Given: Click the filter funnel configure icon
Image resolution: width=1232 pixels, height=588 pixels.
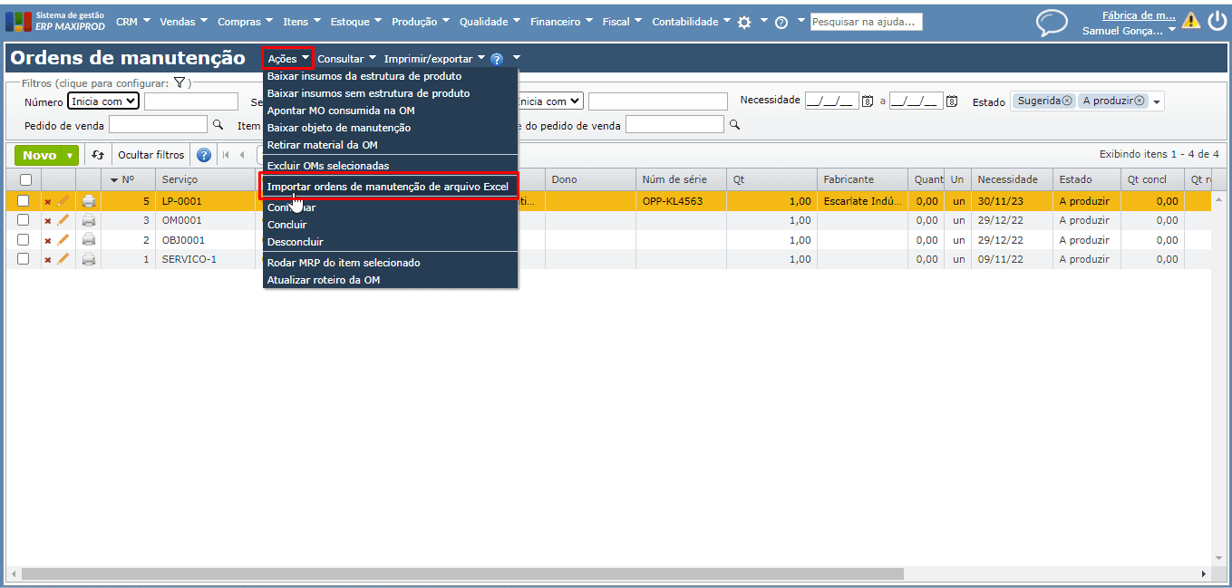Looking at the screenshot, I should pyautogui.click(x=179, y=82).
